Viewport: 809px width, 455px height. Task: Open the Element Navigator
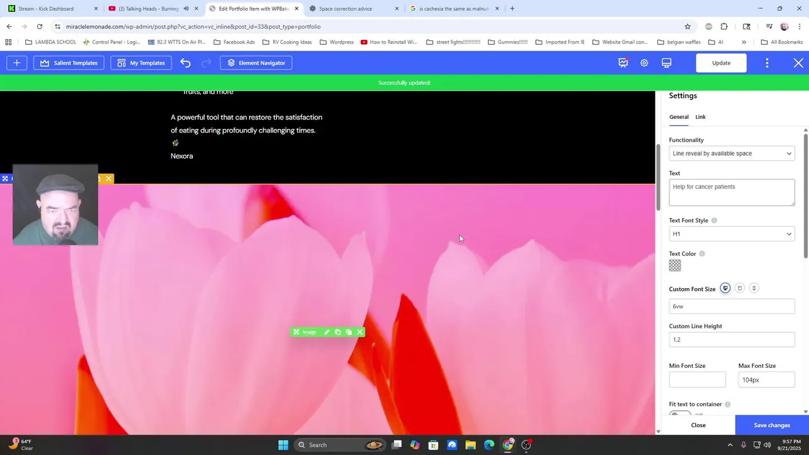tap(256, 63)
